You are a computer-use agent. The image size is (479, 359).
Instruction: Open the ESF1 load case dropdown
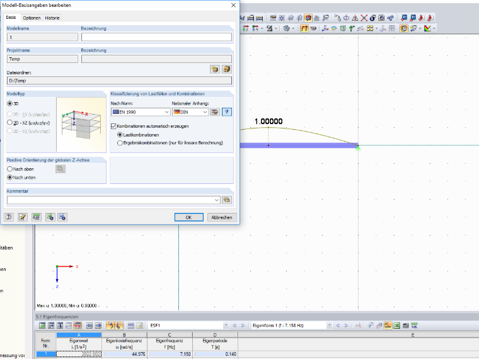pyautogui.click(x=226, y=326)
